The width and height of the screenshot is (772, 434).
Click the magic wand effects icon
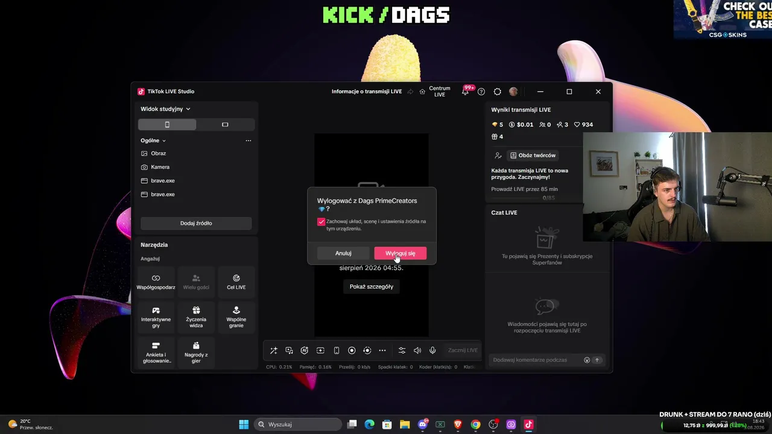point(274,350)
